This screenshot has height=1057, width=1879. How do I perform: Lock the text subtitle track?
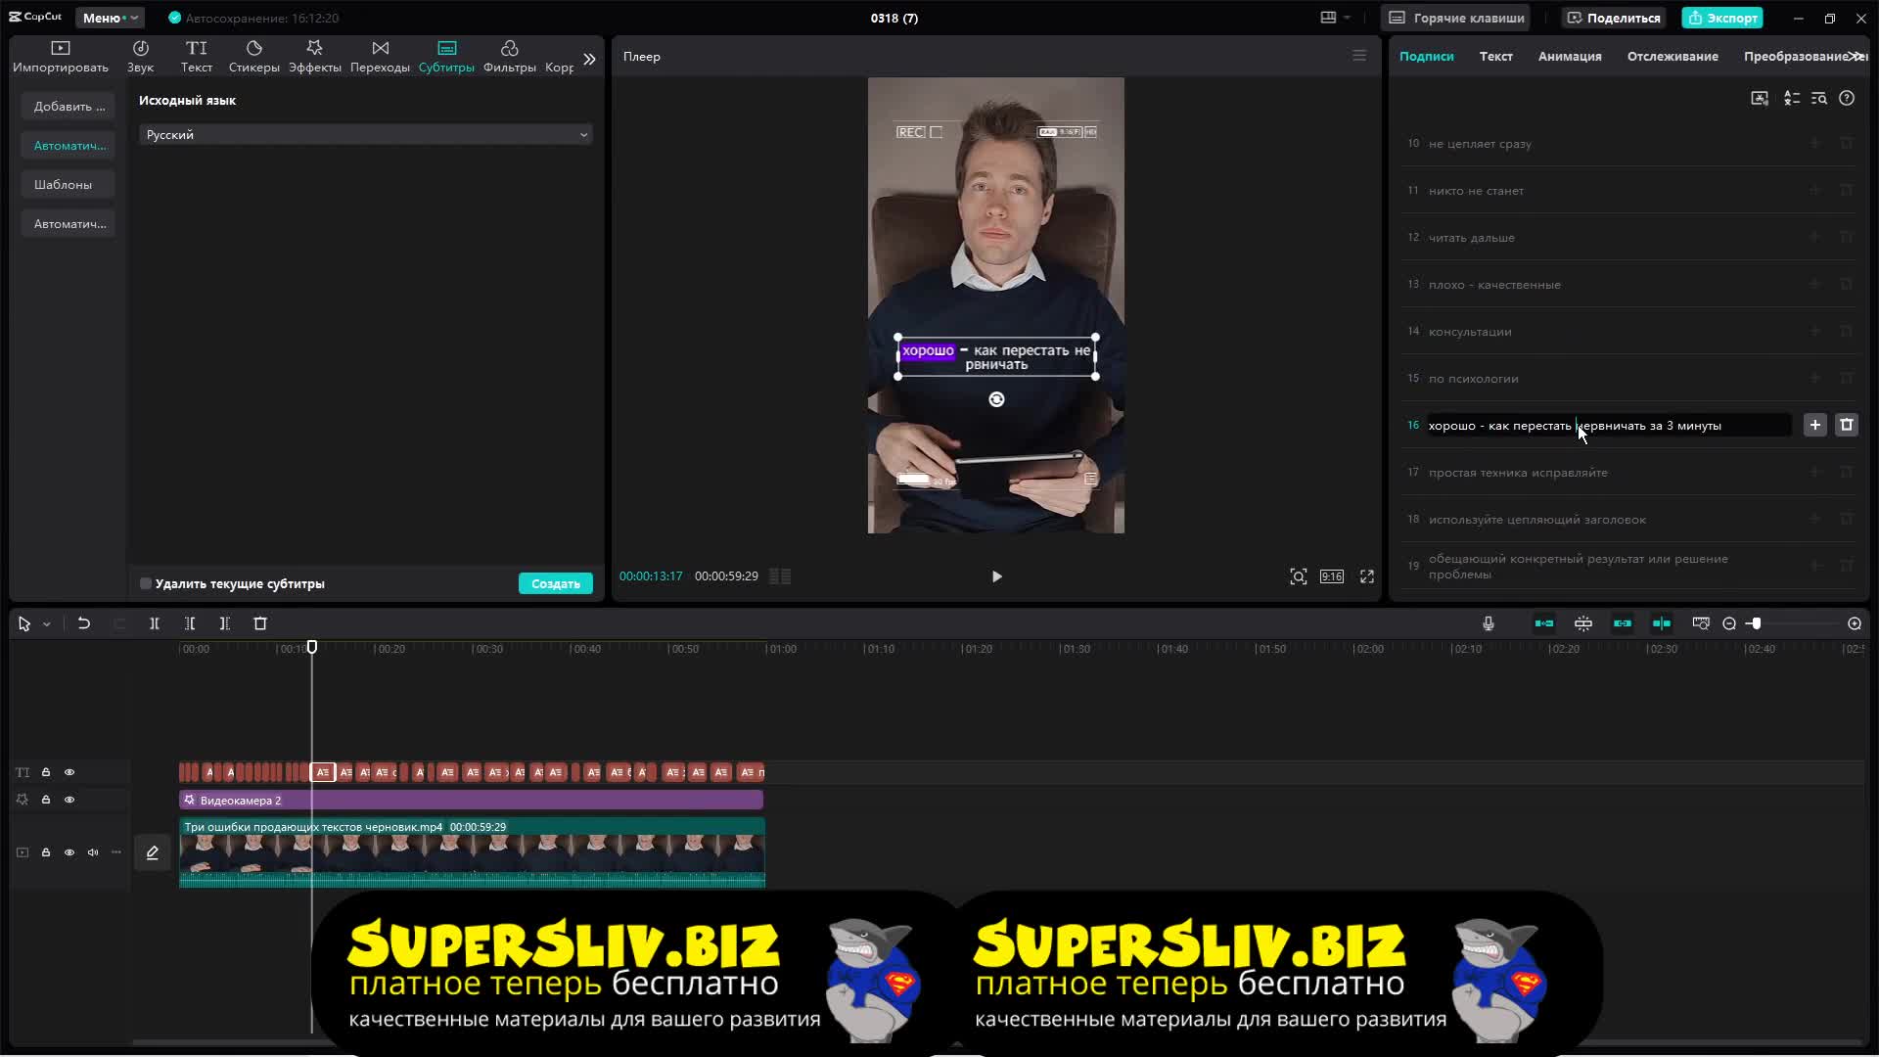click(x=46, y=772)
